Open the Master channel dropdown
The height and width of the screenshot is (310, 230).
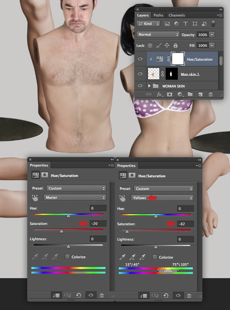pos(75,198)
